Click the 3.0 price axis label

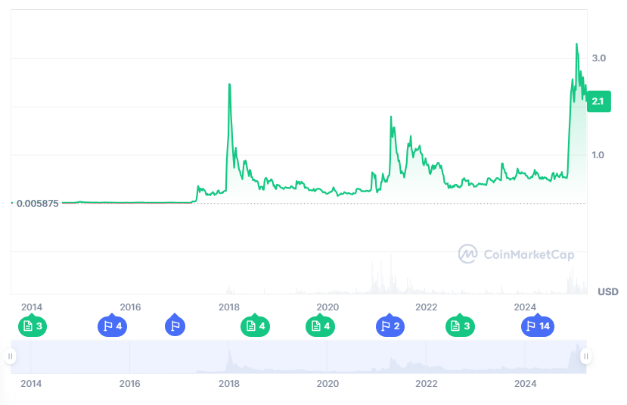pos(599,58)
